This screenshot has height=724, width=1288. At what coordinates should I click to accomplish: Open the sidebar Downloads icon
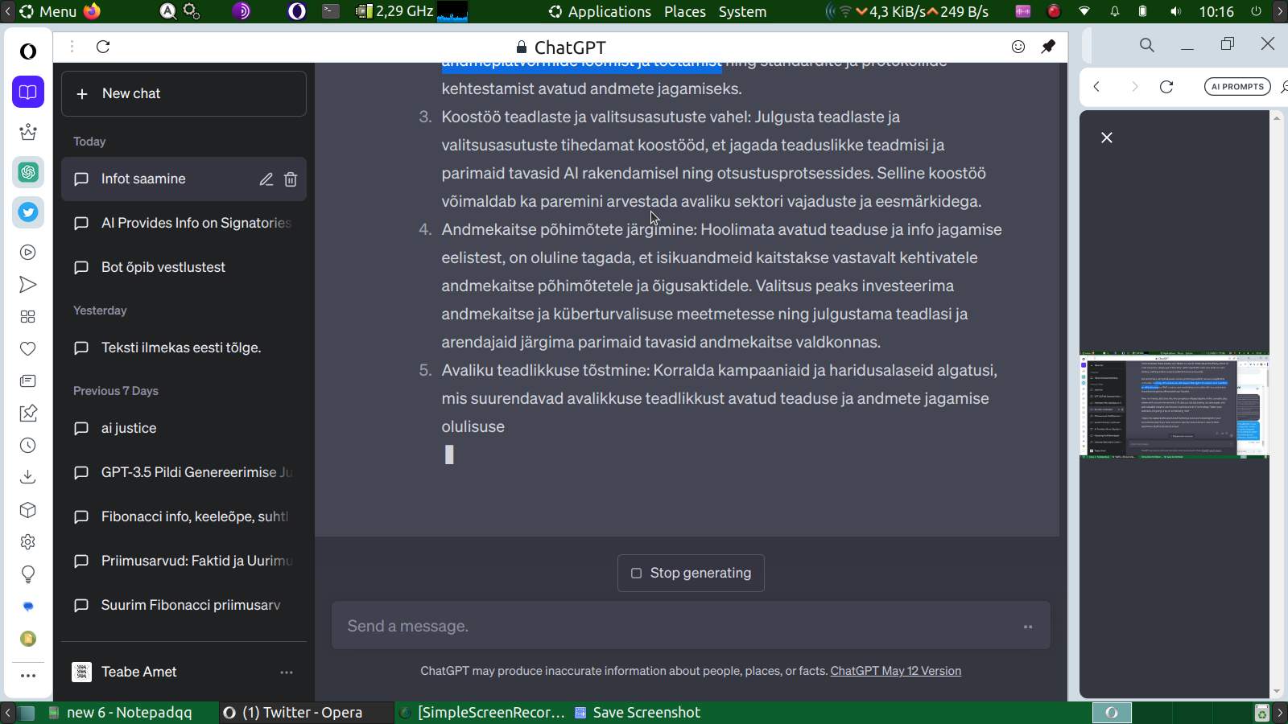[28, 478]
